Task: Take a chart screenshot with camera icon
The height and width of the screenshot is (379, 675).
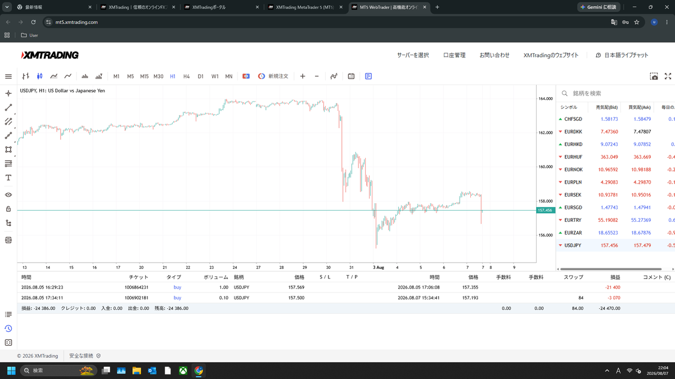Action: [654, 76]
